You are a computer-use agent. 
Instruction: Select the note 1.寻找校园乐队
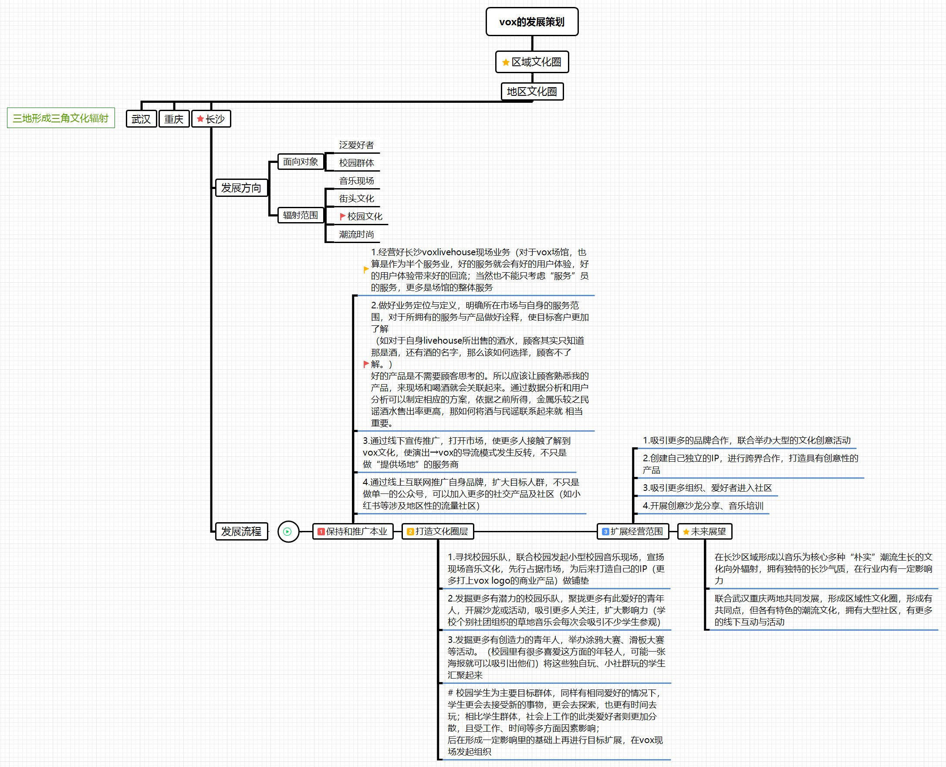pyautogui.click(x=556, y=569)
